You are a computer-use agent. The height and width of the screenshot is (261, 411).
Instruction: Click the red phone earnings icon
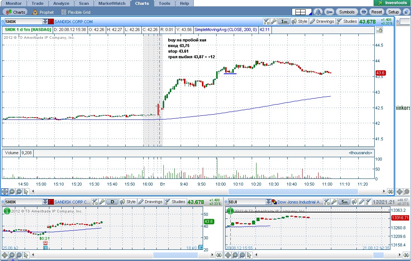point(45,243)
